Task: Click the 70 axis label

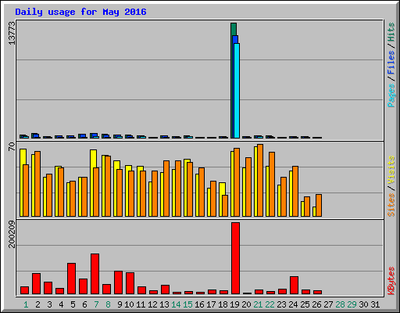Action: pos(12,146)
